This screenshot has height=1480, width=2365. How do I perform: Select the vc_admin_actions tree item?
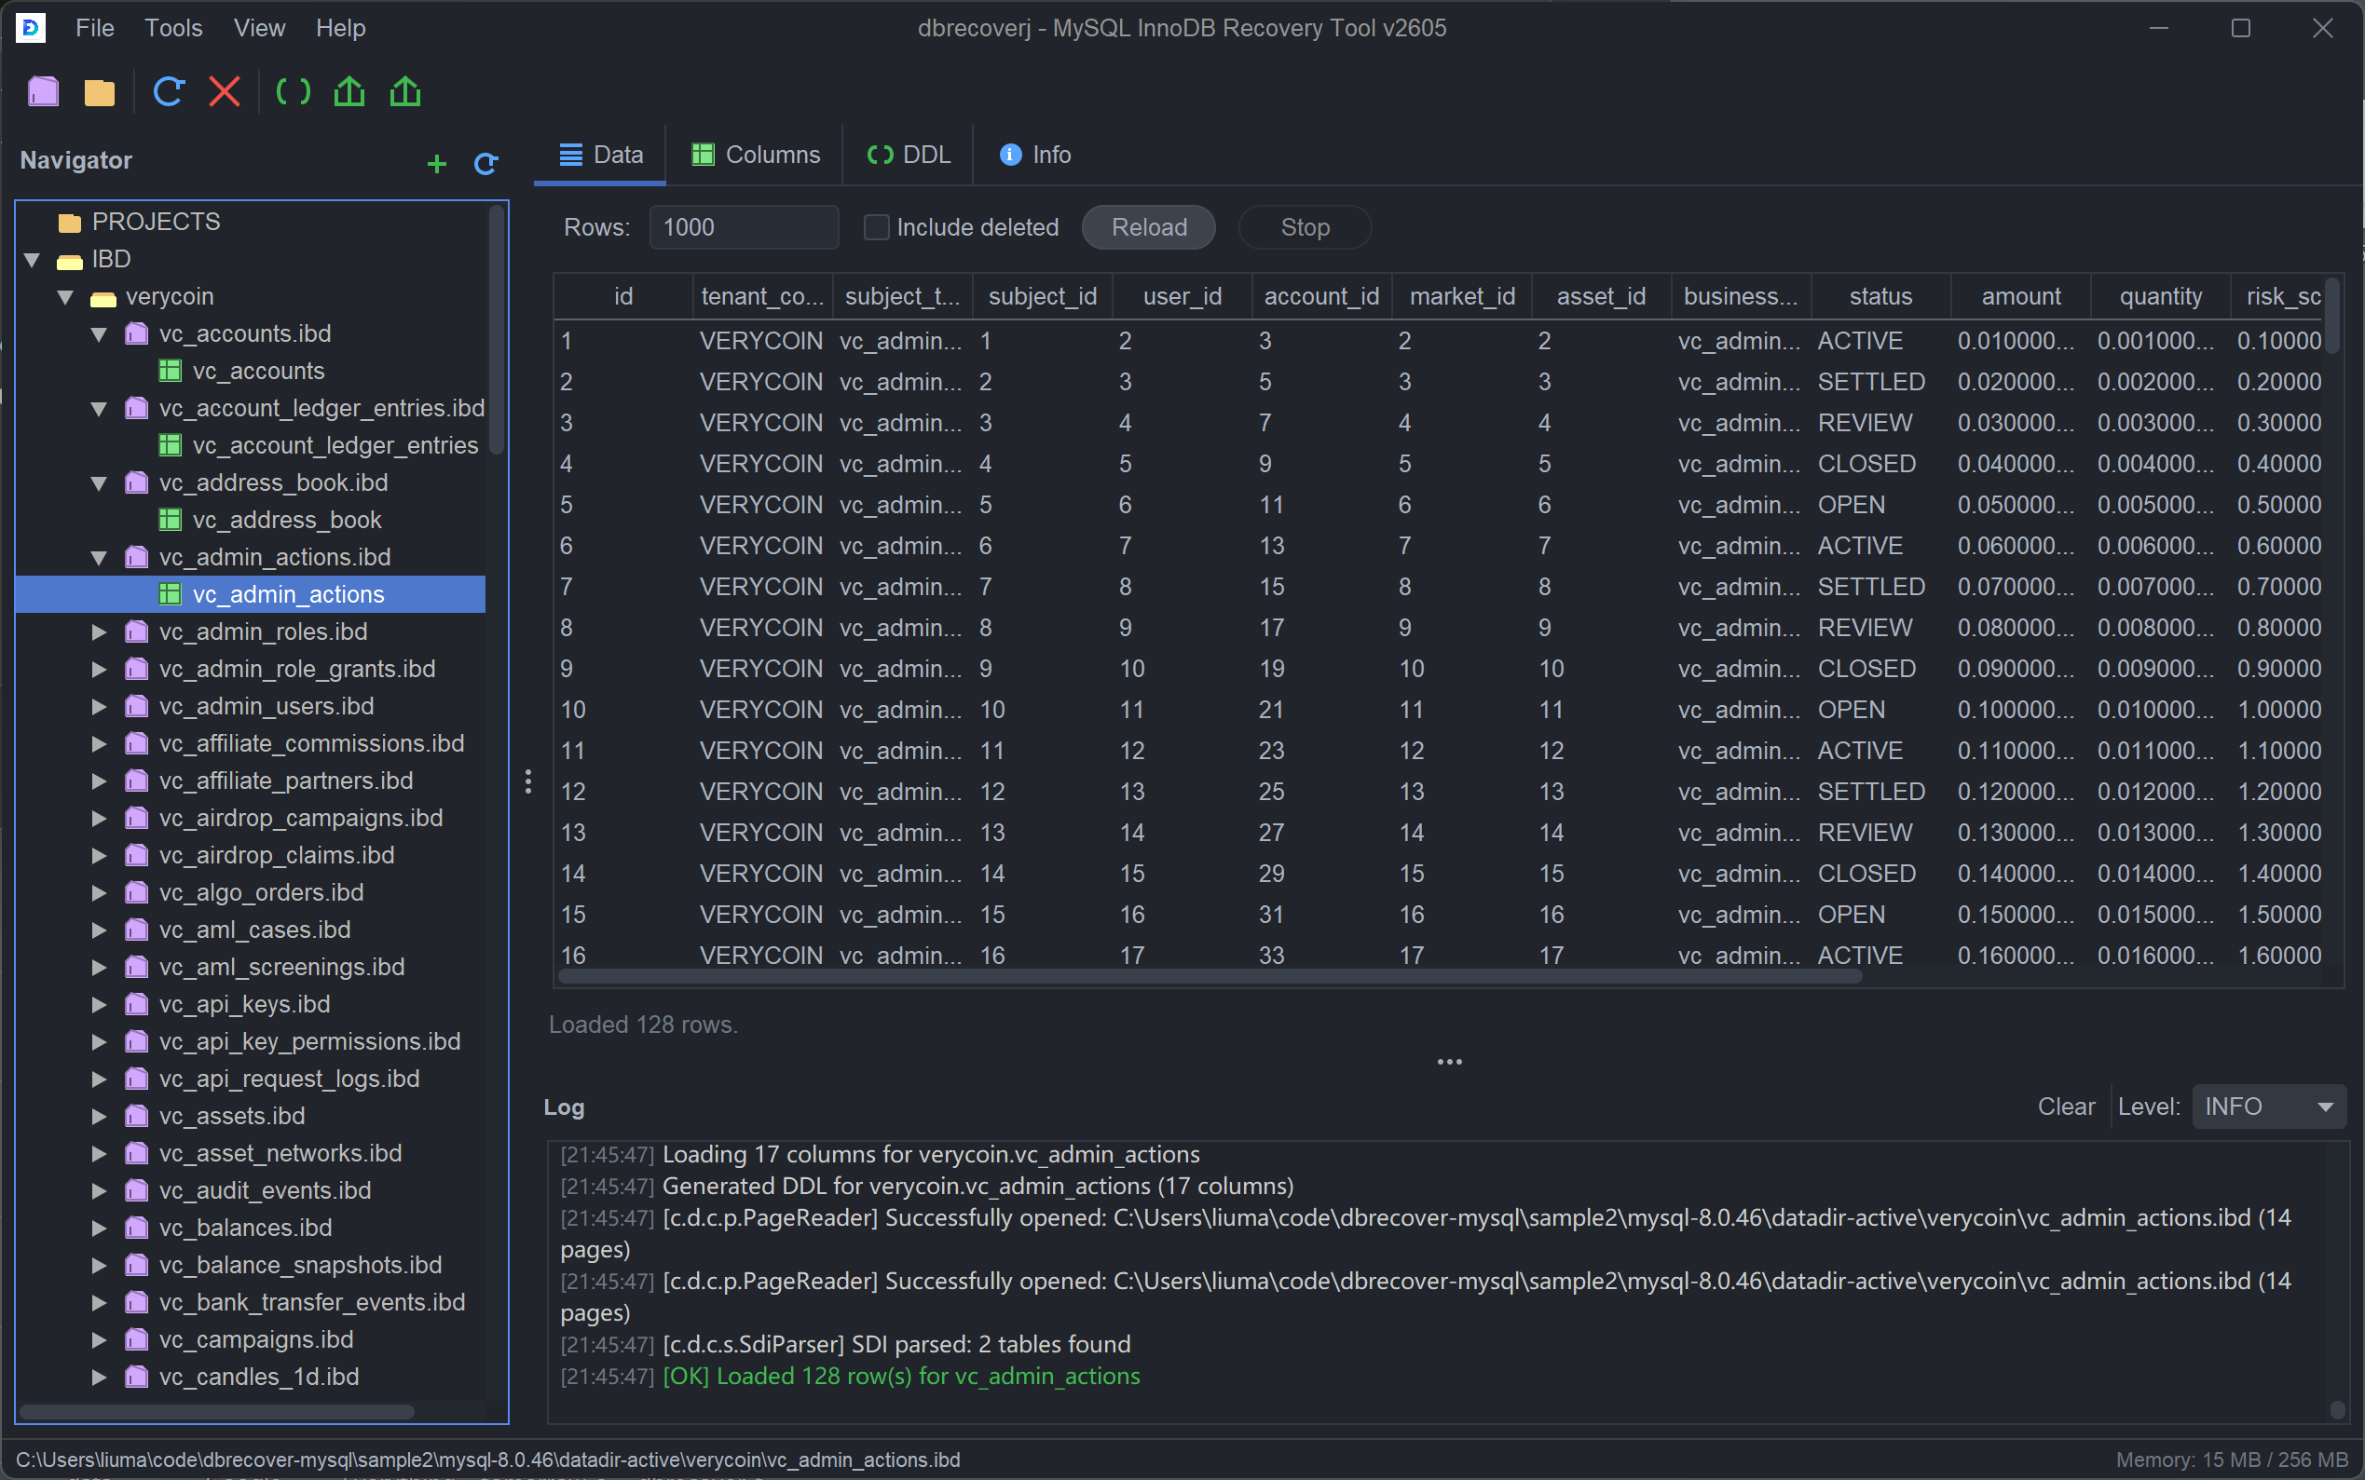point(251,594)
